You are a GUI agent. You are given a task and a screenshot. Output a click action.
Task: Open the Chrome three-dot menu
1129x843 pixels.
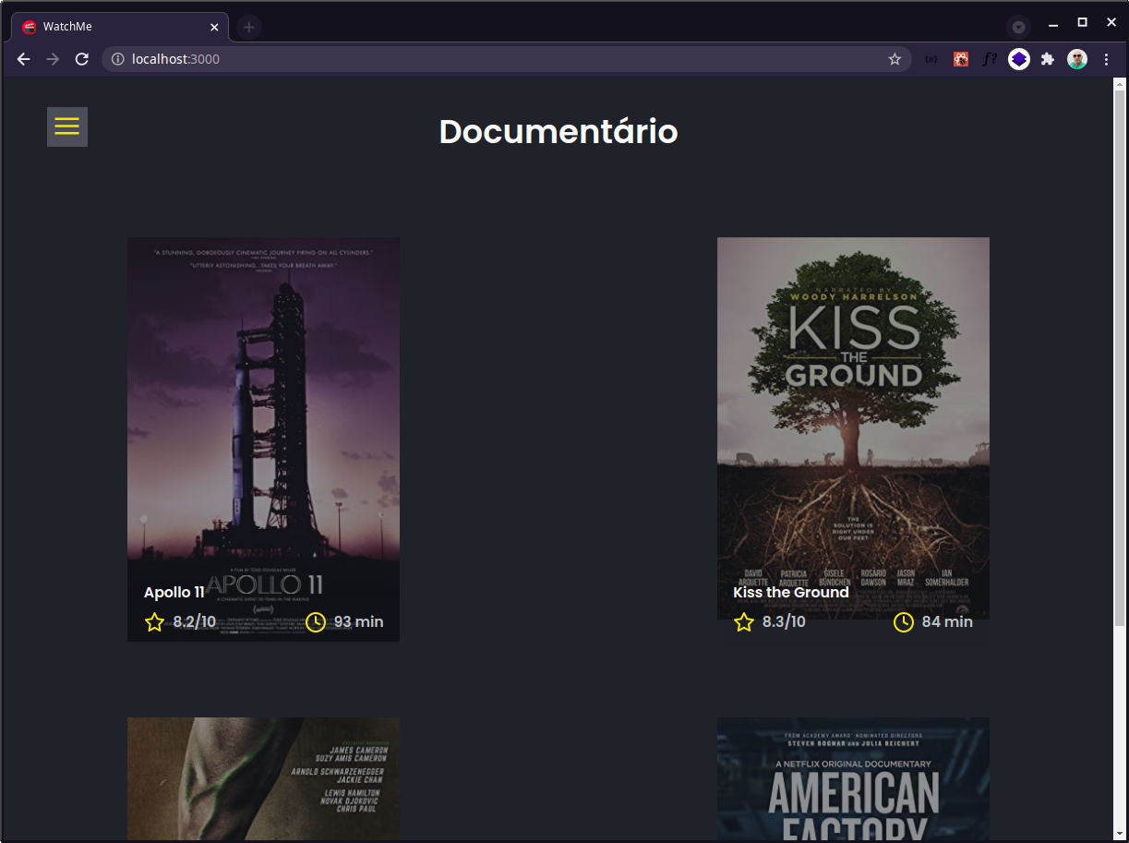1107,59
